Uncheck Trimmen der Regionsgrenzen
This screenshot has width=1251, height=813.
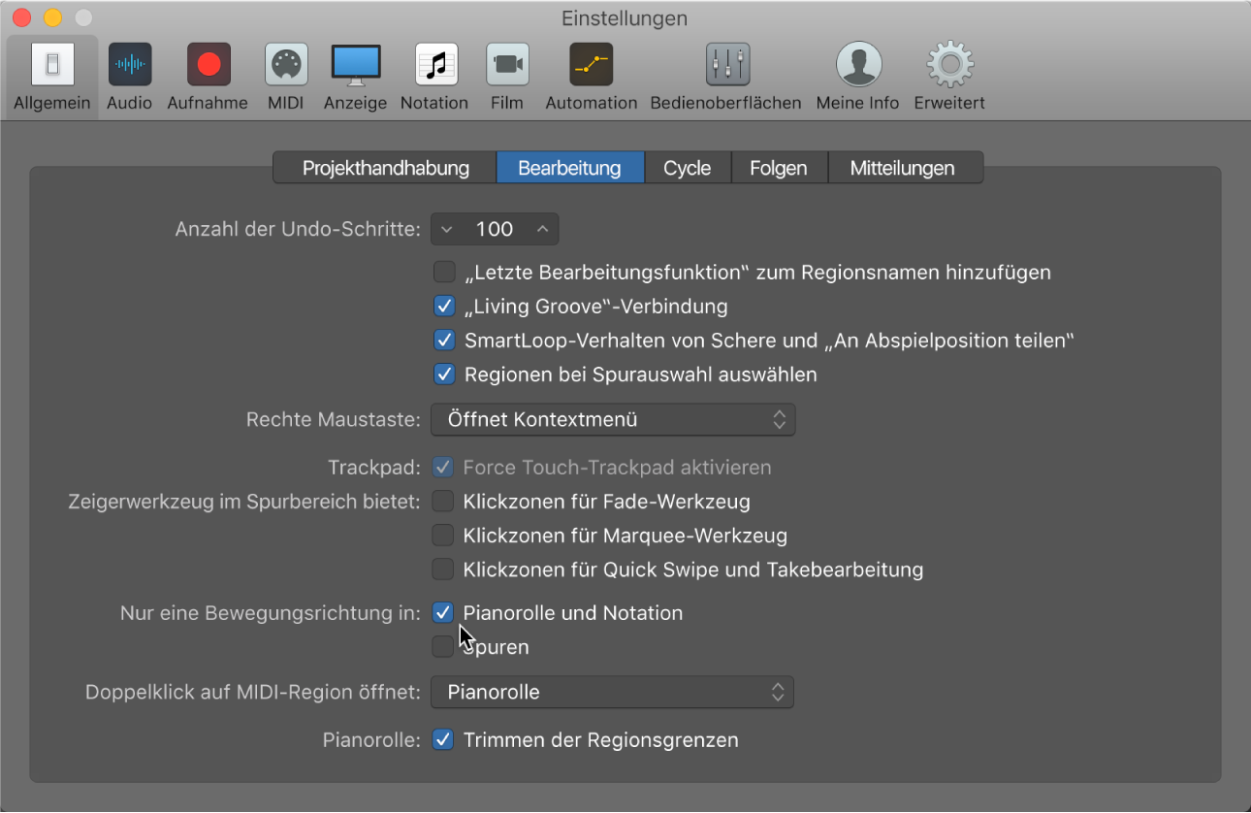(443, 740)
